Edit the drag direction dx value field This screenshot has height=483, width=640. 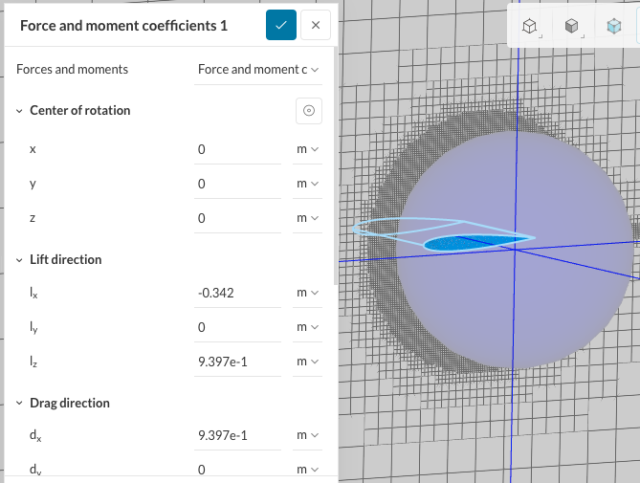coord(237,436)
